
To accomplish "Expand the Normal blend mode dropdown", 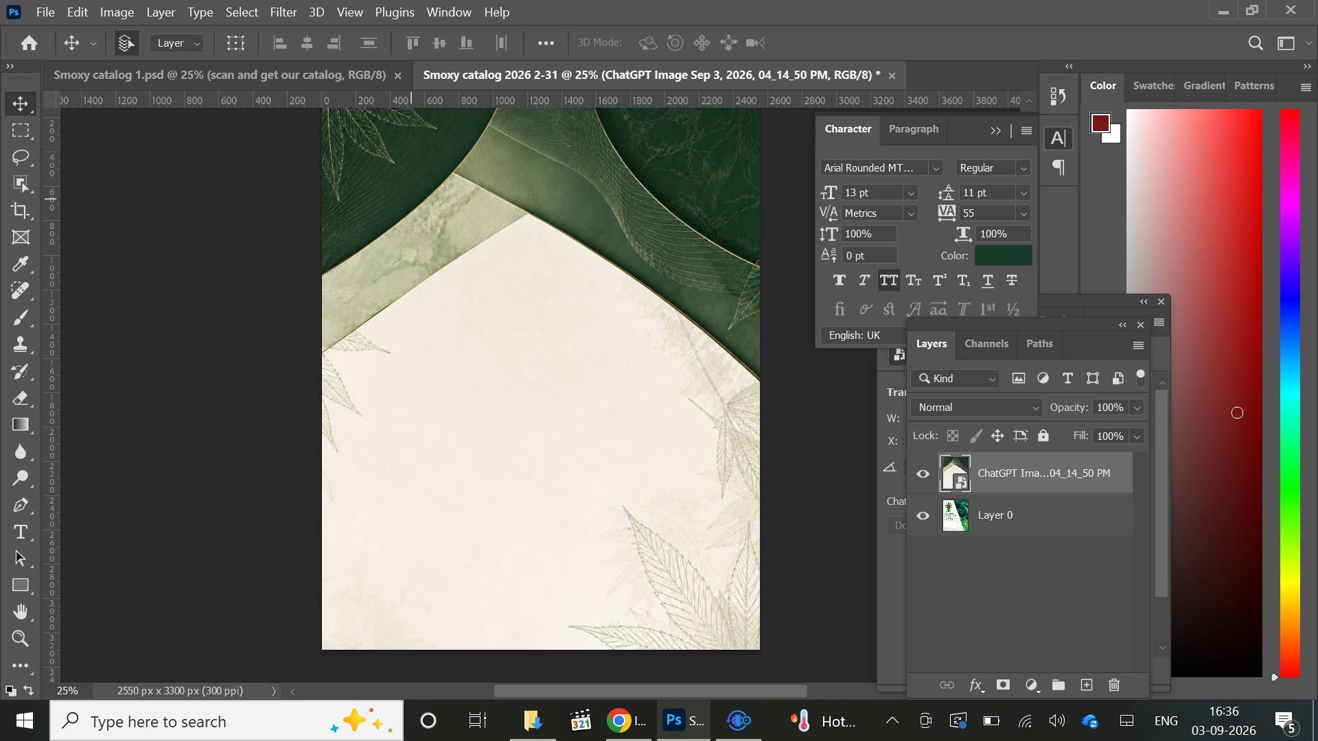I will tap(976, 408).
